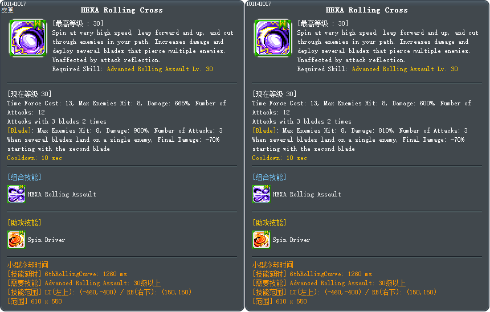
Task: Click Spin Driver icon in right tooltip
Action: (x=261, y=240)
